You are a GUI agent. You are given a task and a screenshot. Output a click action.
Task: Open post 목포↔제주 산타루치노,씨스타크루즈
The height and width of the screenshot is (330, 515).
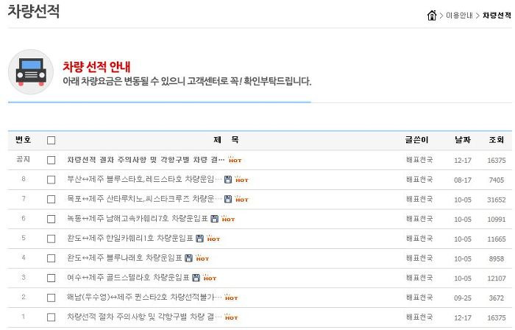click(144, 199)
